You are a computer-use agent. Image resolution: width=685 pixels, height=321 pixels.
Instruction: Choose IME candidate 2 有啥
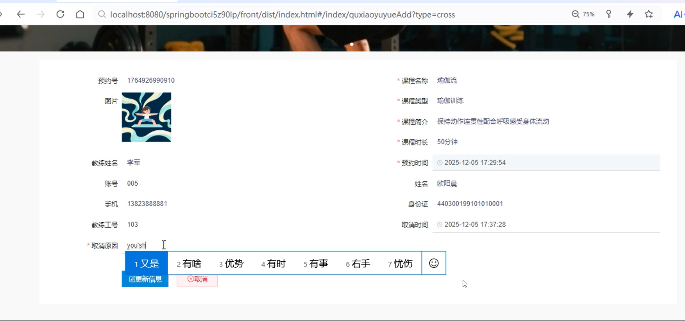click(189, 264)
